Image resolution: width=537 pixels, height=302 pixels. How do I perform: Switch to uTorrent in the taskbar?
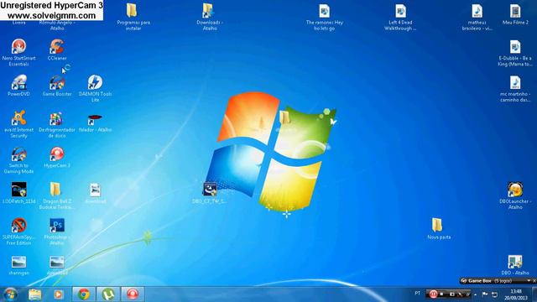108,294
